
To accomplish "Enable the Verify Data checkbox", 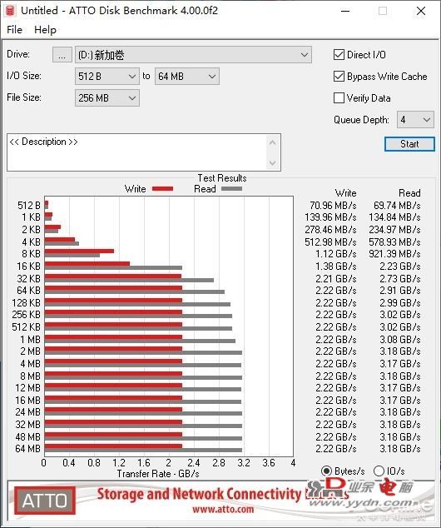I will [x=339, y=98].
